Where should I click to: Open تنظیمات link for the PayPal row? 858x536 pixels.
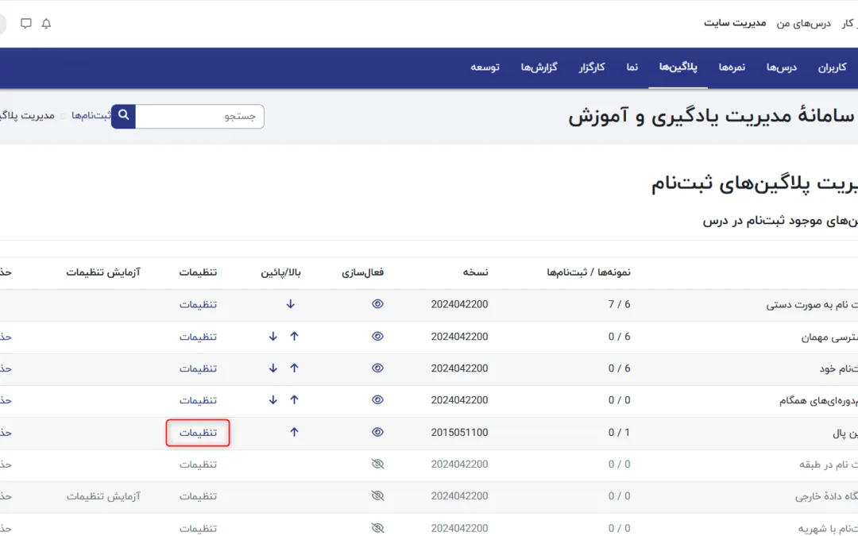pyautogui.click(x=198, y=433)
